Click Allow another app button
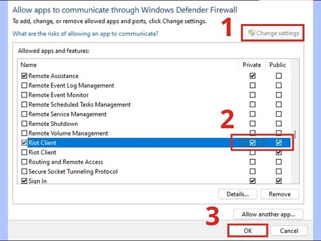 [x=268, y=214]
